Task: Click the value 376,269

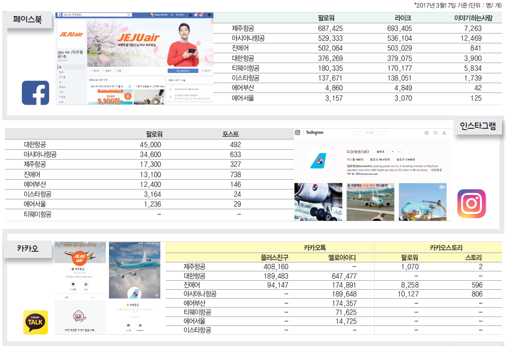Action: [330, 59]
